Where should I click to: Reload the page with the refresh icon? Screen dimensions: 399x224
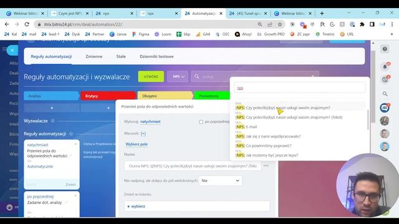(x=27, y=24)
